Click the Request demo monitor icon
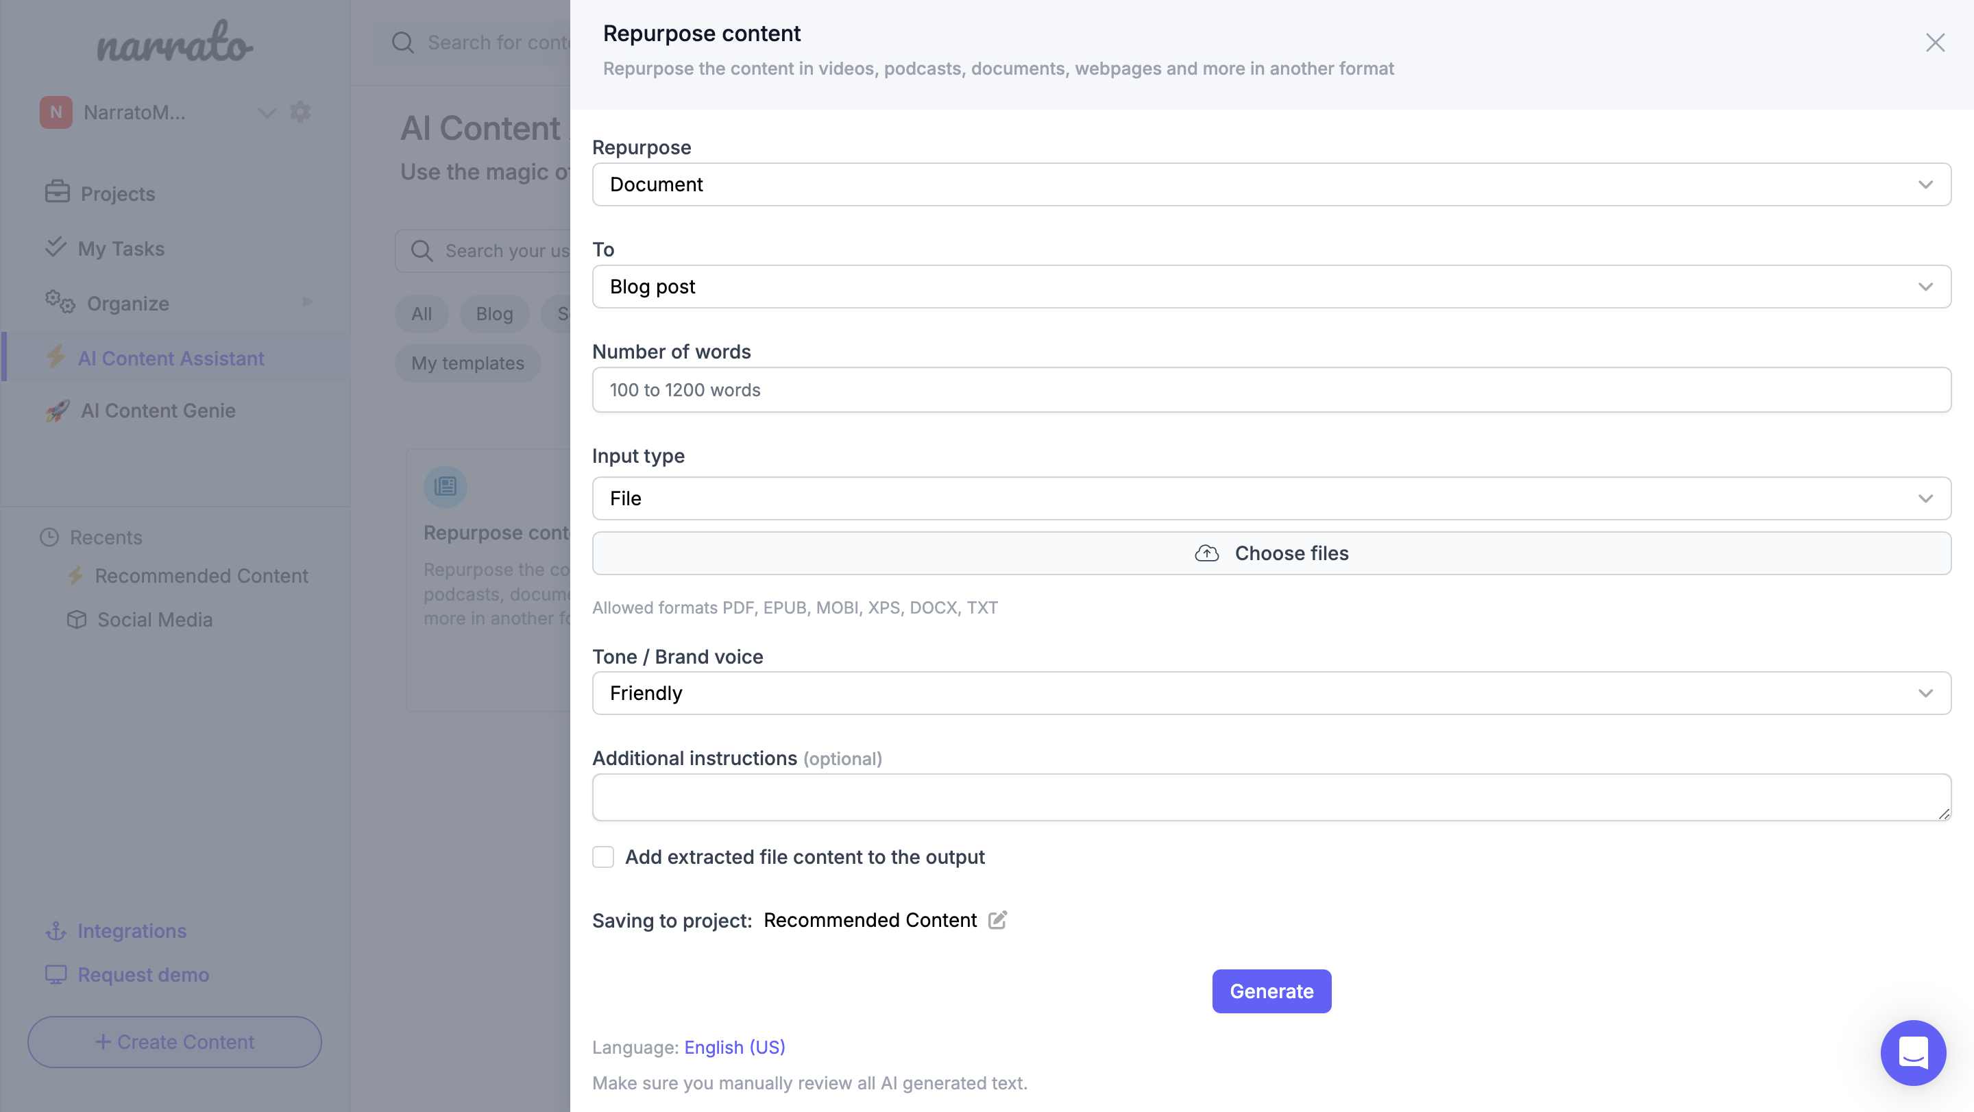Image resolution: width=1974 pixels, height=1112 pixels. tap(56, 974)
